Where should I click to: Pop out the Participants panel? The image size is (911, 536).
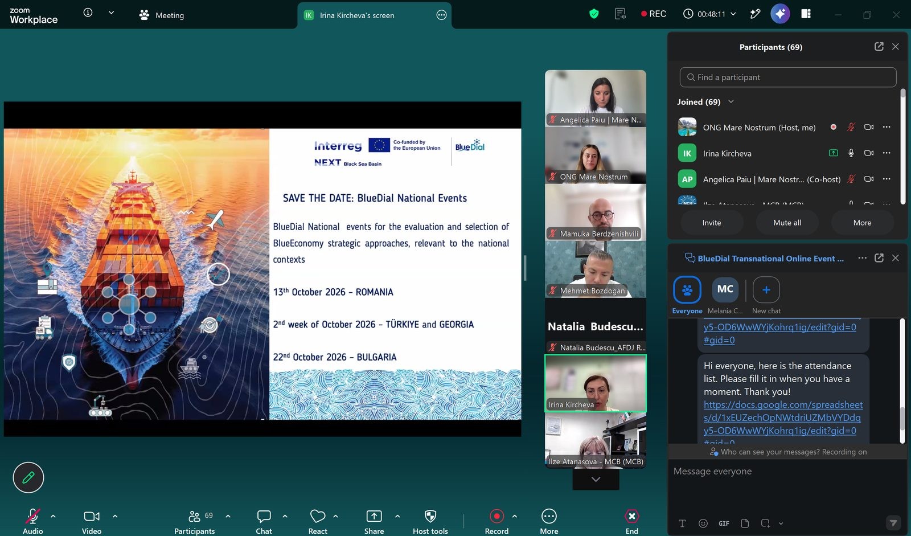879,47
